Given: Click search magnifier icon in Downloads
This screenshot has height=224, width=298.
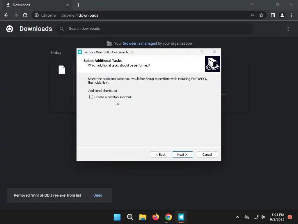Looking at the screenshot, I should coord(62,29).
